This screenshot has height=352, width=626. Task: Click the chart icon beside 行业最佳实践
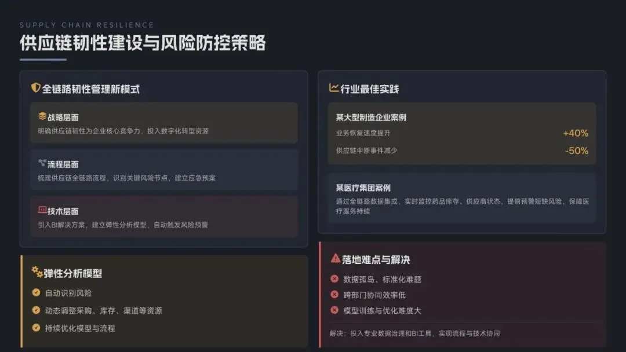(334, 88)
